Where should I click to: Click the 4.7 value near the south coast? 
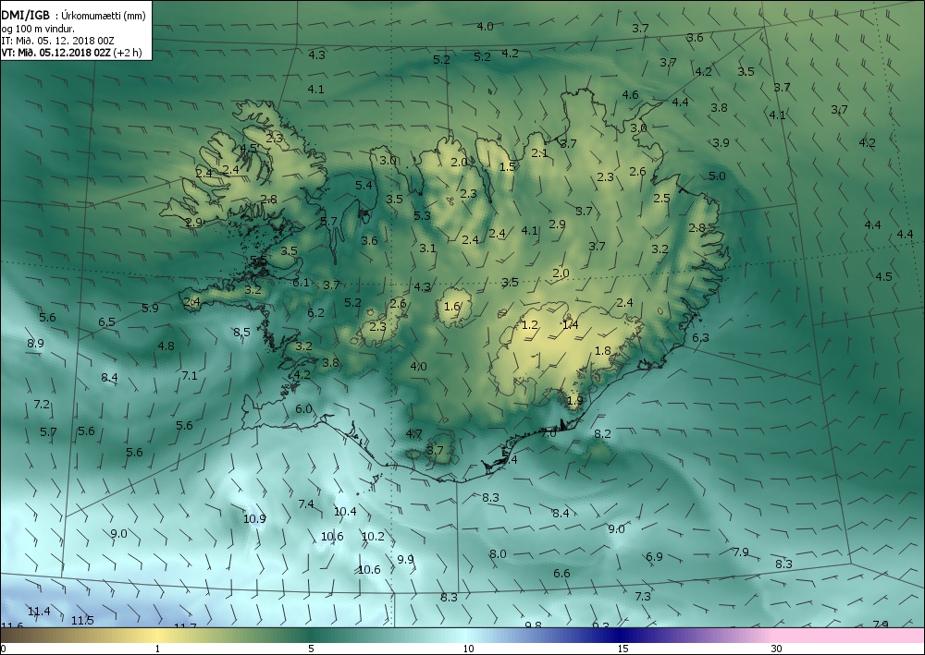[x=414, y=434]
